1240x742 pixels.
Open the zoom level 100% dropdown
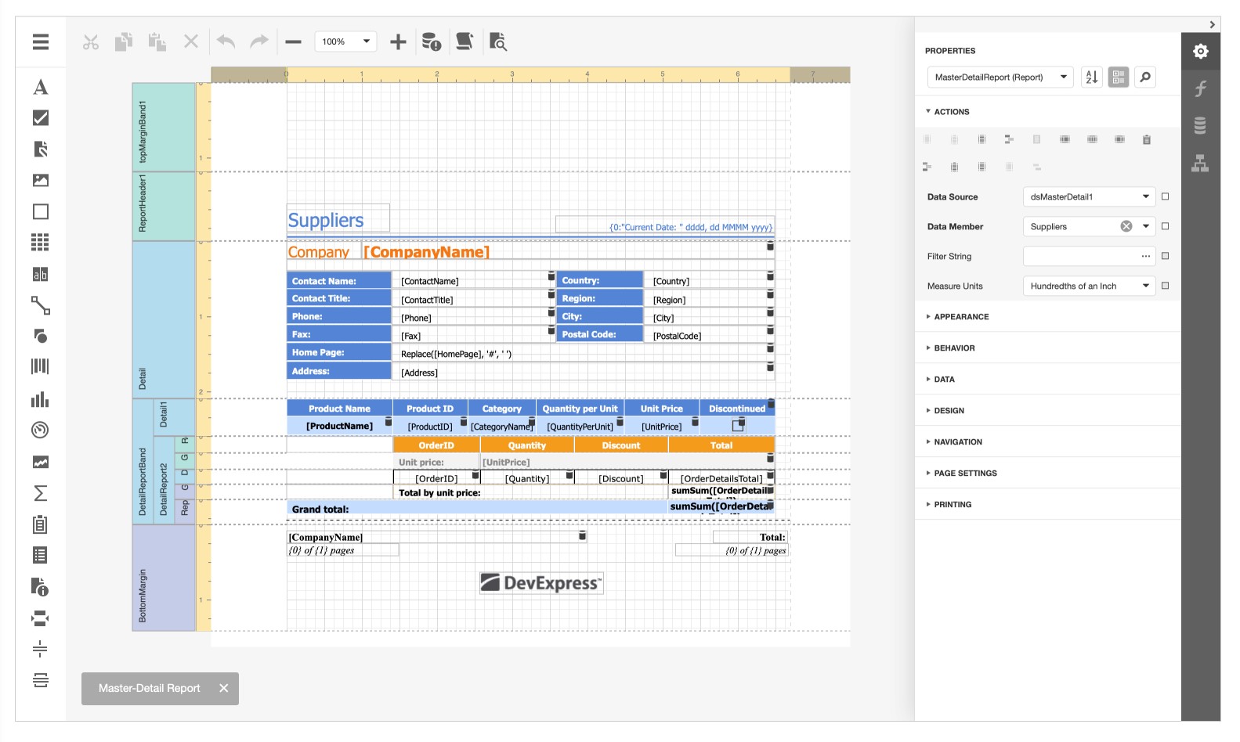[x=345, y=41]
